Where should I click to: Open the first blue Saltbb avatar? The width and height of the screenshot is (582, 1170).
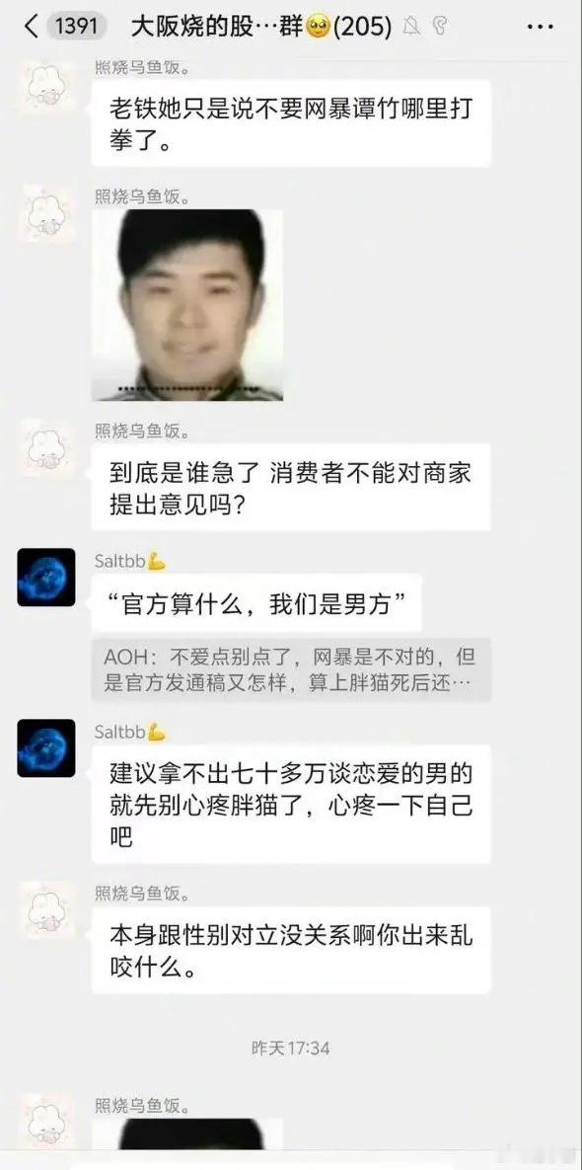click(x=46, y=577)
